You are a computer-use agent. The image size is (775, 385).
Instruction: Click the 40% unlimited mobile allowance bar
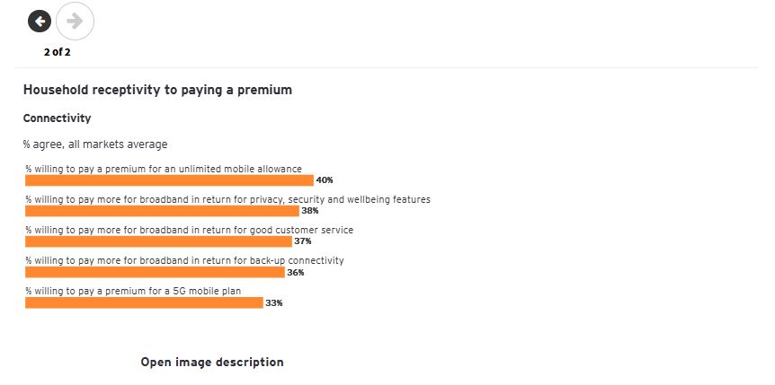tap(169, 180)
